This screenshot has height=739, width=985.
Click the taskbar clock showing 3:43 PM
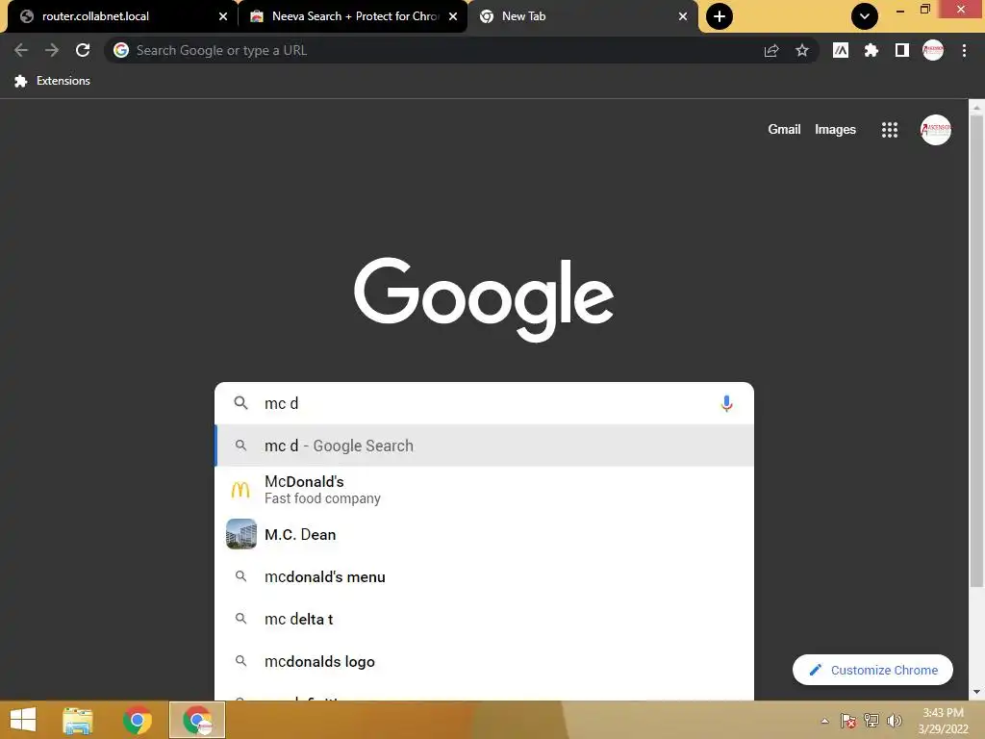[x=943, y=721]
